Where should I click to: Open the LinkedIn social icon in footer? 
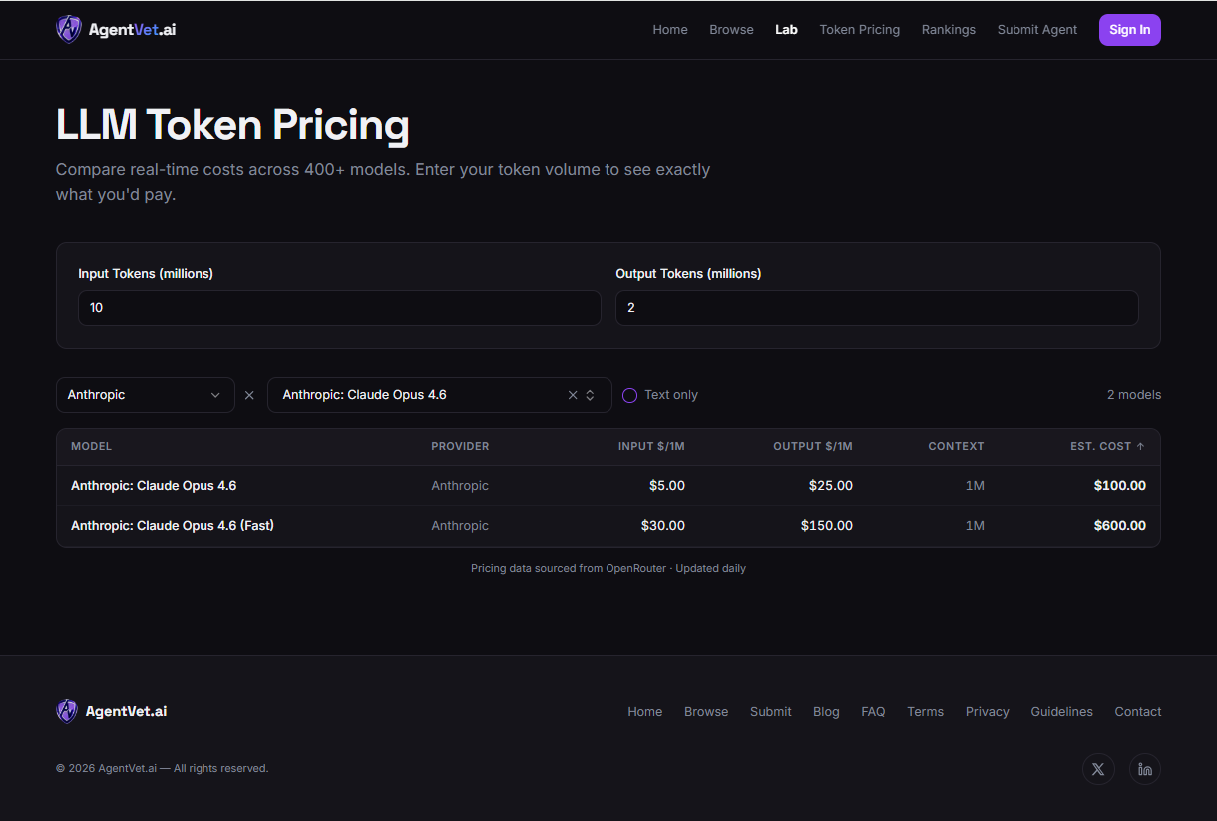pos(1145,769)
